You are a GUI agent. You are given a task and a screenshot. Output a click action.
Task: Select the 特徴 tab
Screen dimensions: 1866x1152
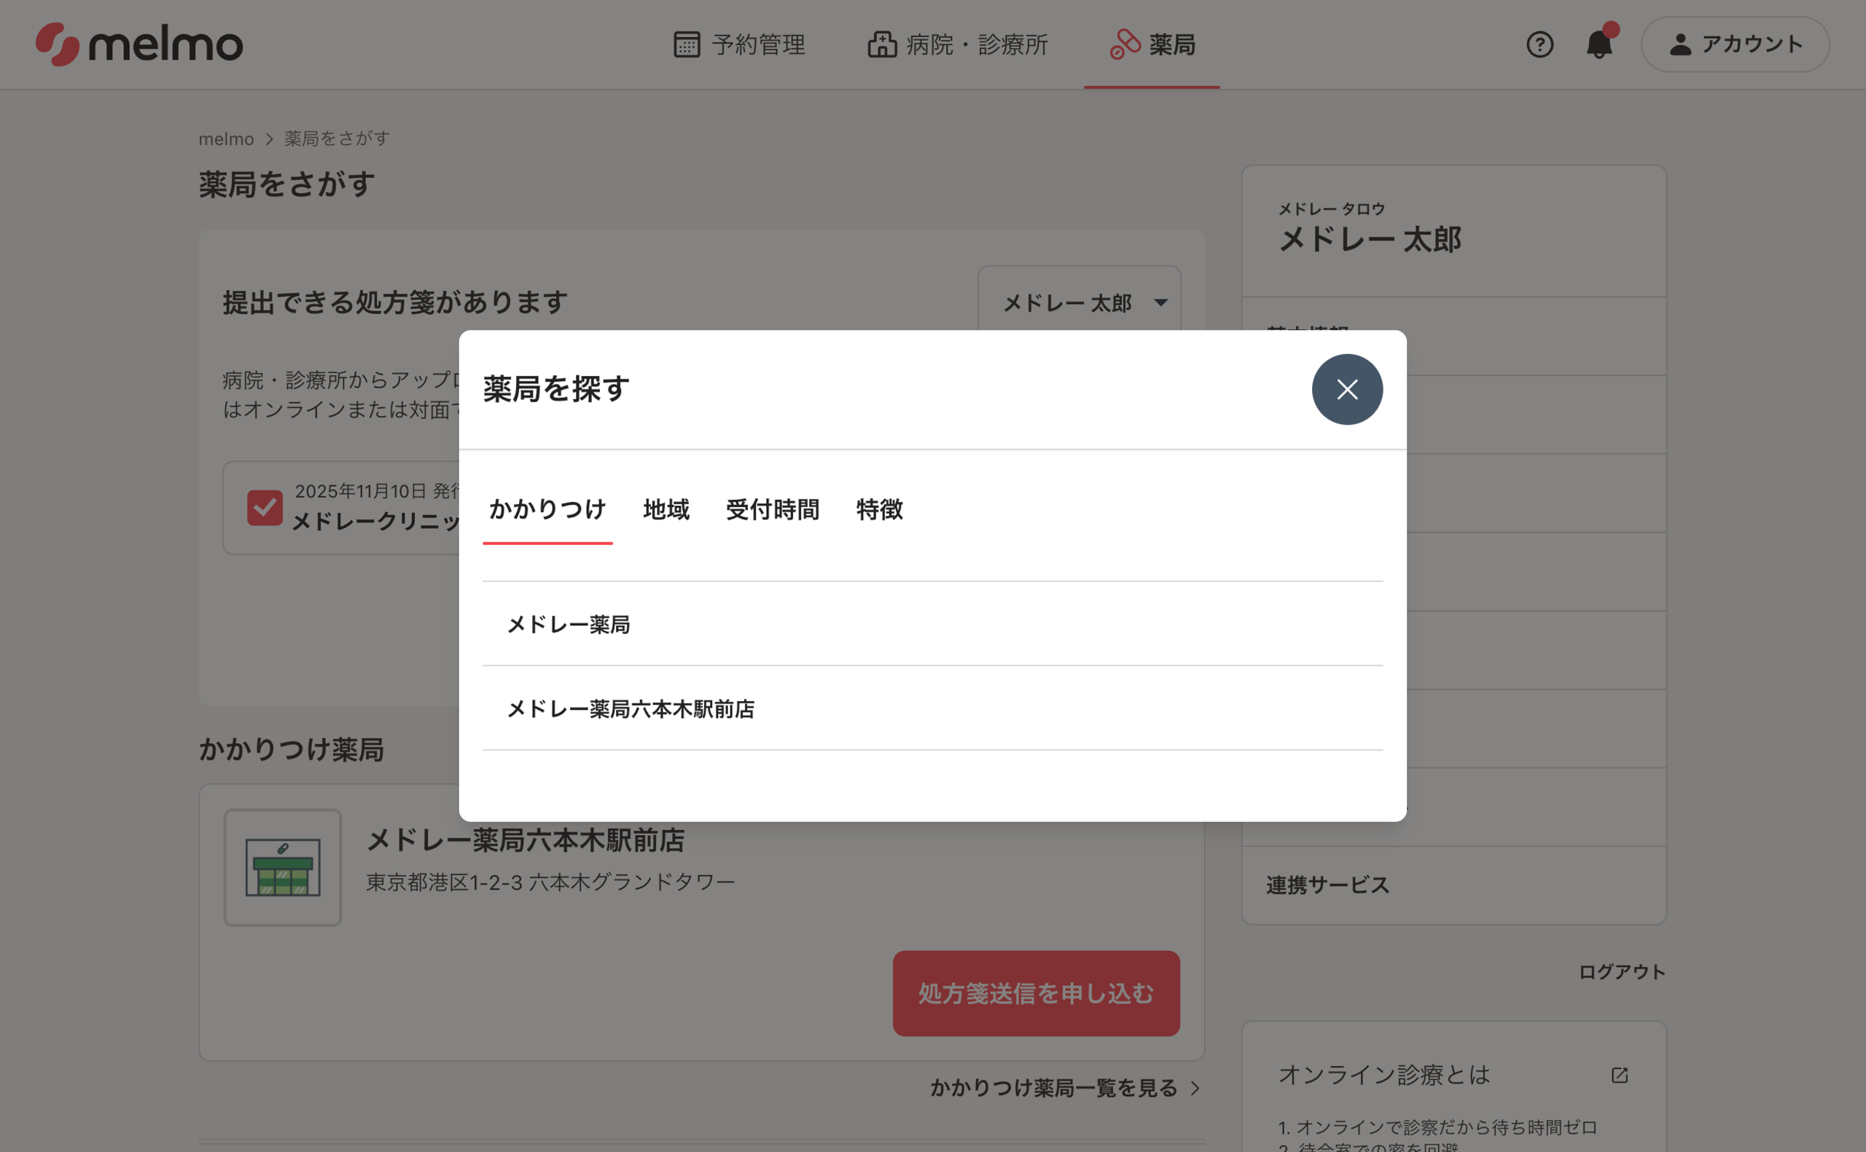[879, 509]
